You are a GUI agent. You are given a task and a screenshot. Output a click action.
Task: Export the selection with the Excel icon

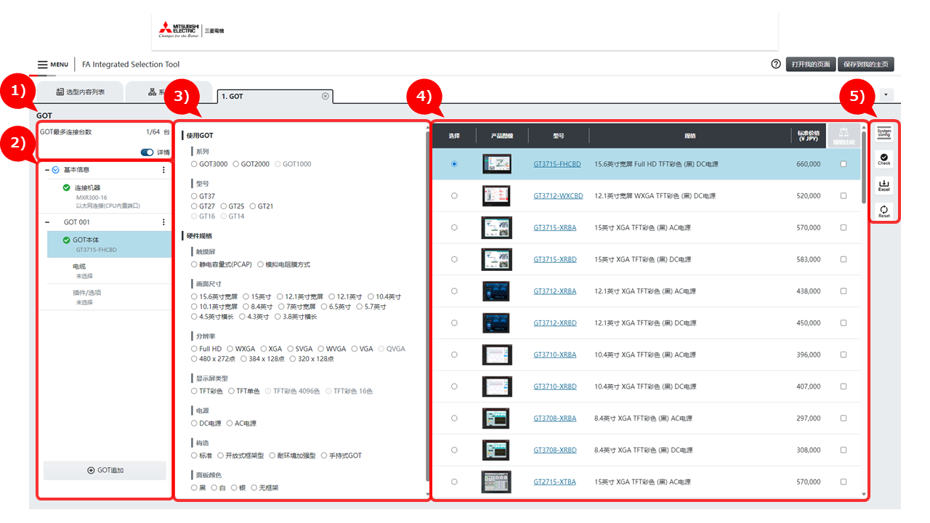[x=883, y=185]
